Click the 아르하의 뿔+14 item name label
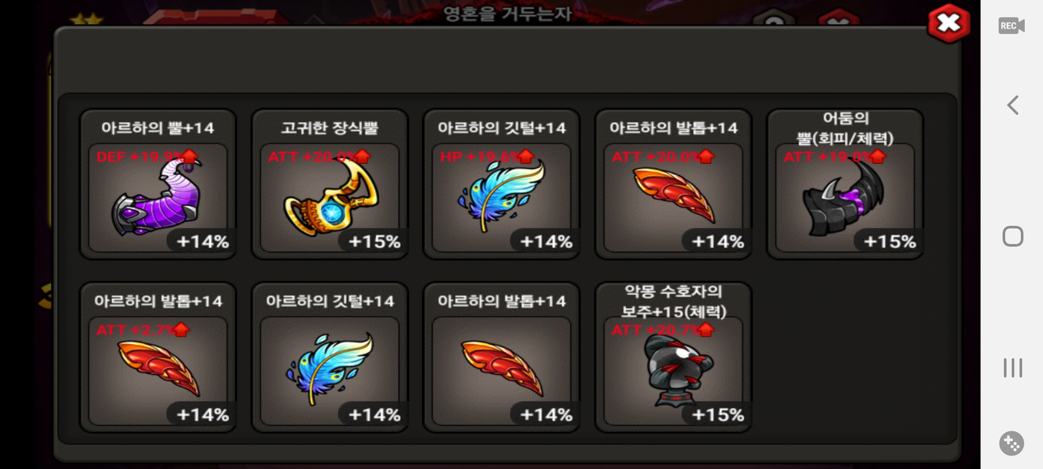Screen dimensions: 1043x469 (x=158, y=128)
